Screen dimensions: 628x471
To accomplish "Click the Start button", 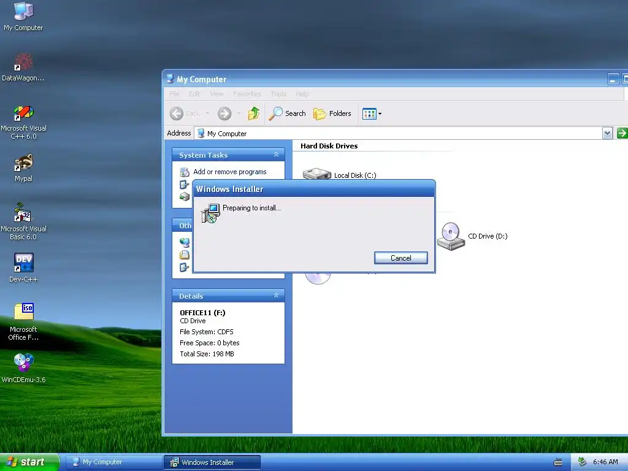I will [x=29, y=462].
